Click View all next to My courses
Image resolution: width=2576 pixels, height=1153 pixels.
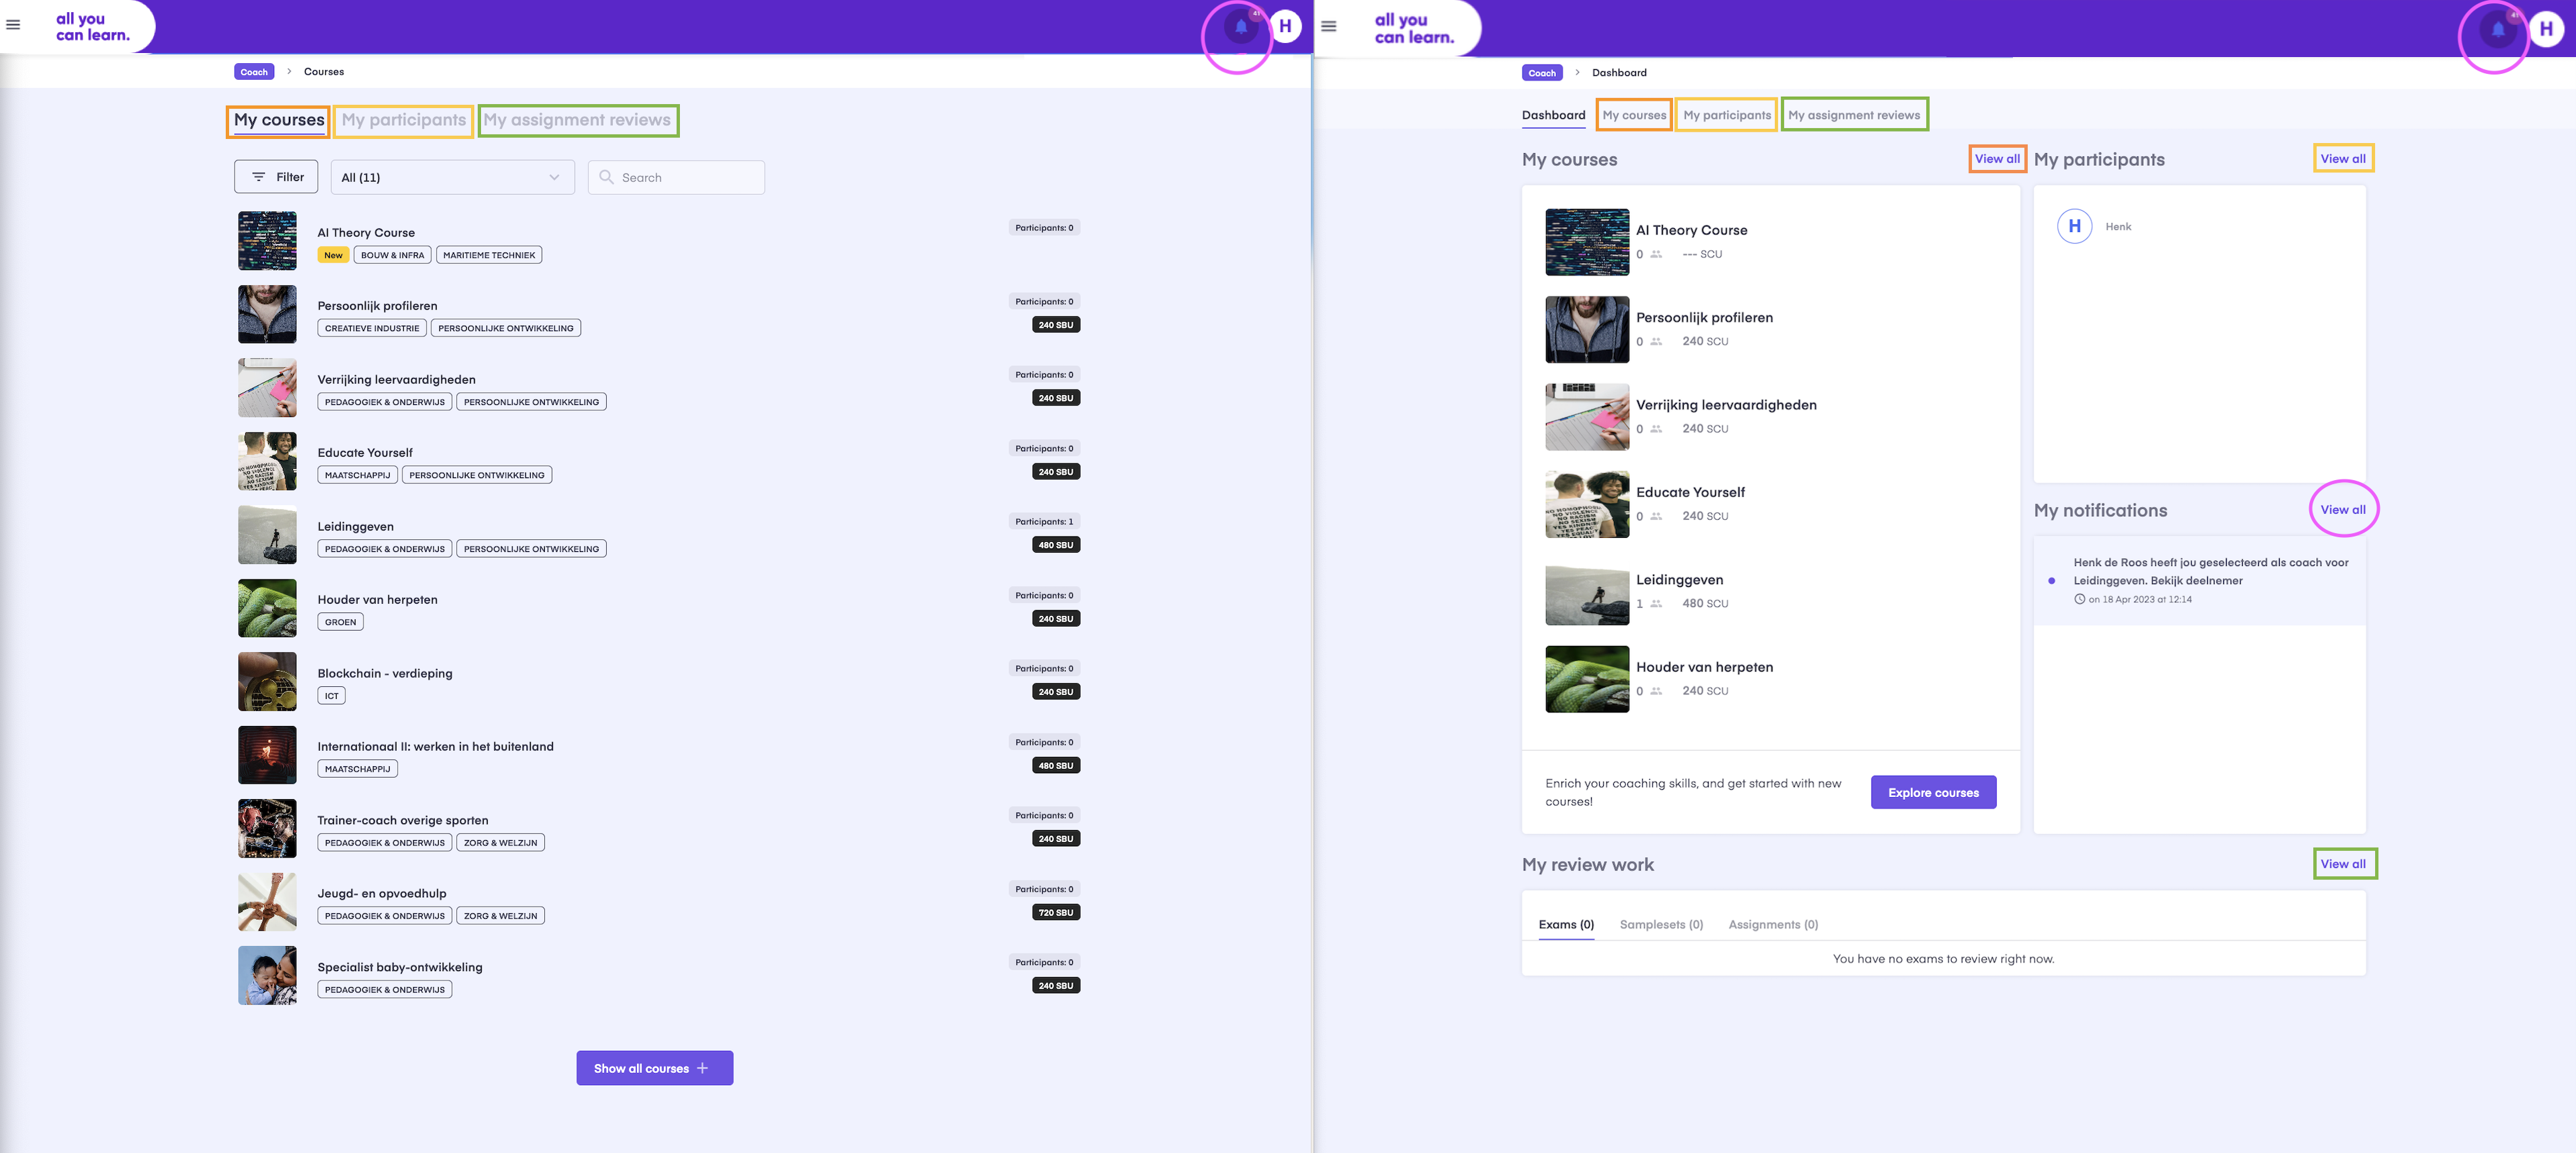coord(1997,158)
